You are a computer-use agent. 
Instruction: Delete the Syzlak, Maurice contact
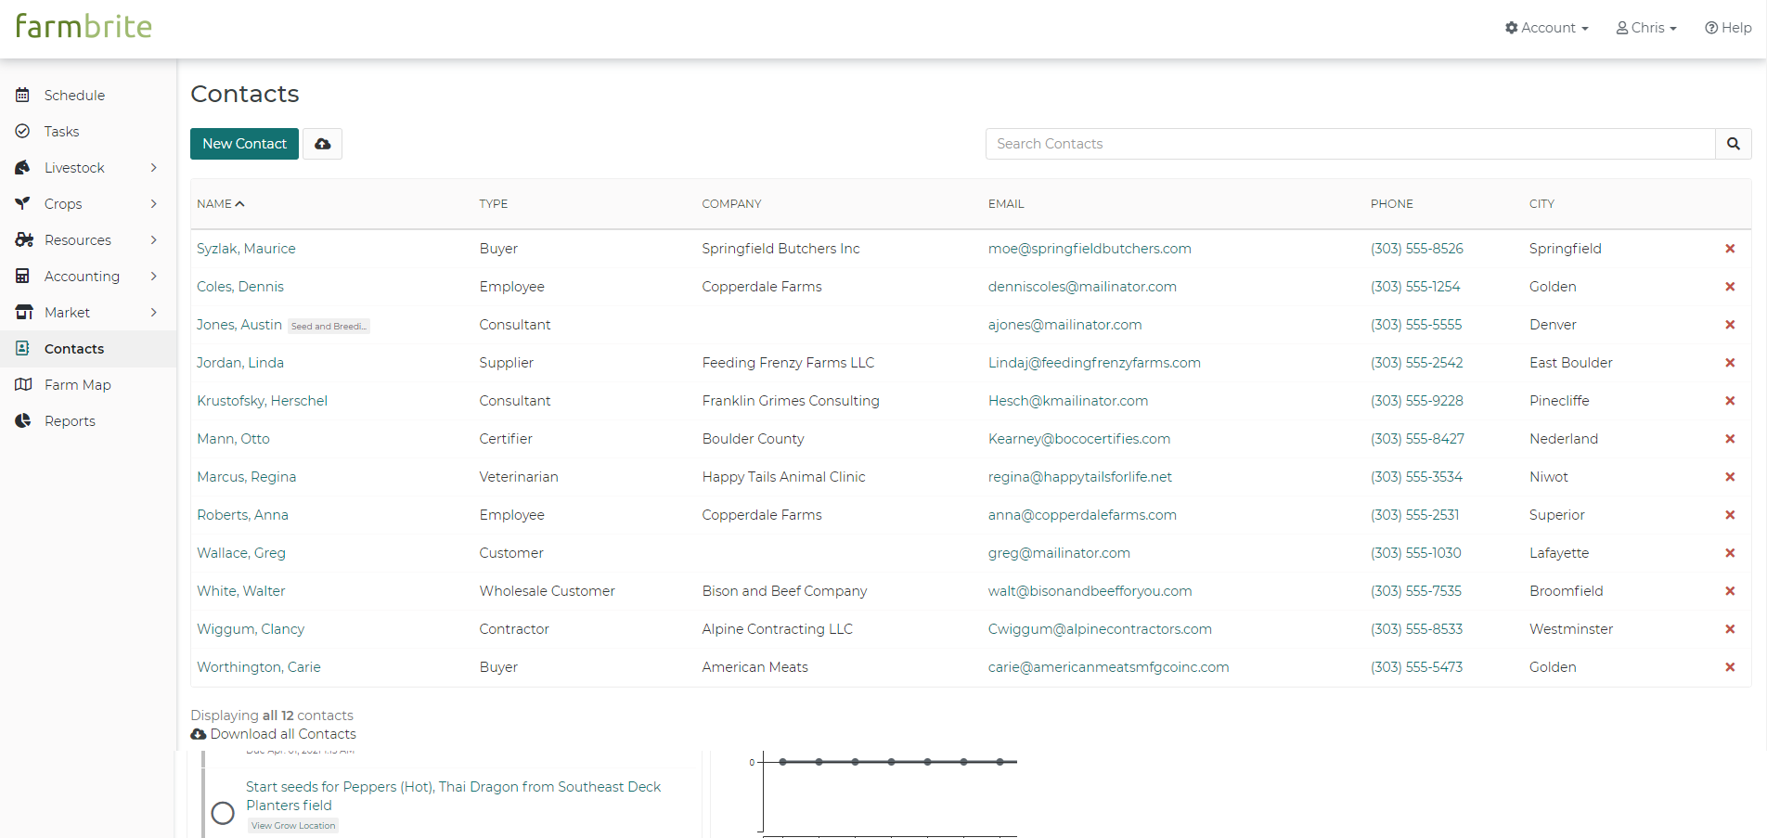(x=1730, y=249)
